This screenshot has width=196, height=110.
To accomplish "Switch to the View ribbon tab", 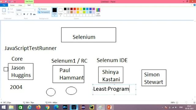I will 20,5.
